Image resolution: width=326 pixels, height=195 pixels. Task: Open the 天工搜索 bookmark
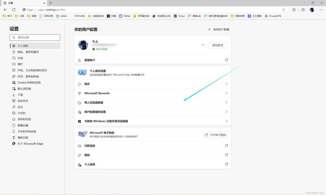tap(255, 16)
